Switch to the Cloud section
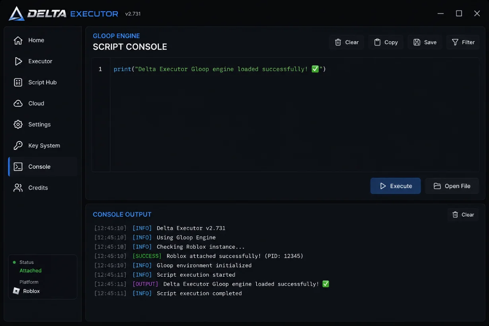Viewport: 489px width, 326px height. 43,103
